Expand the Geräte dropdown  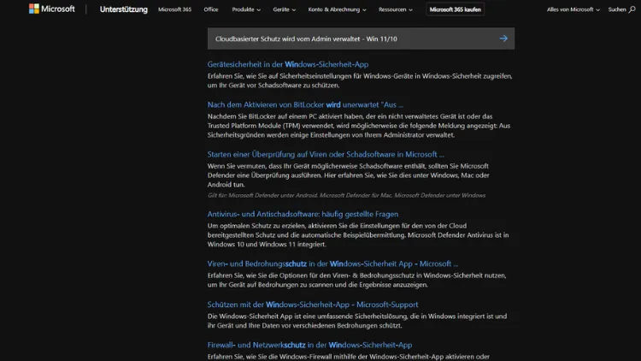284,9
